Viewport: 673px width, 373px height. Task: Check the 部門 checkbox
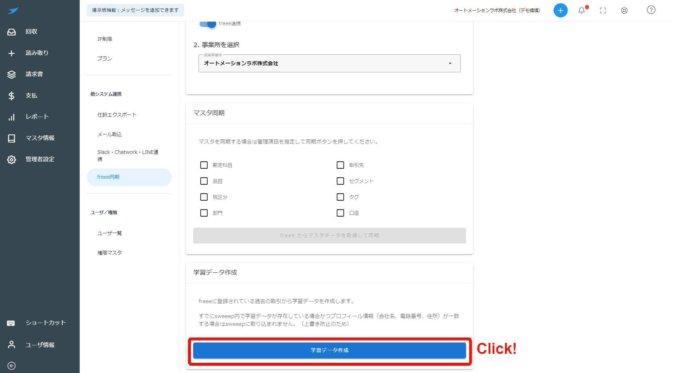[204, 213]
